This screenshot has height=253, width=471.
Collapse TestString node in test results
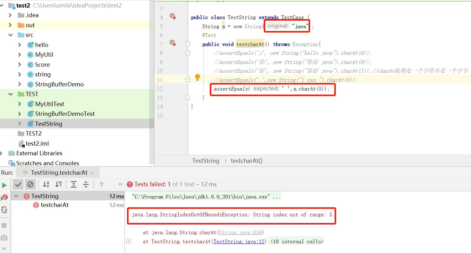point(17,196)
